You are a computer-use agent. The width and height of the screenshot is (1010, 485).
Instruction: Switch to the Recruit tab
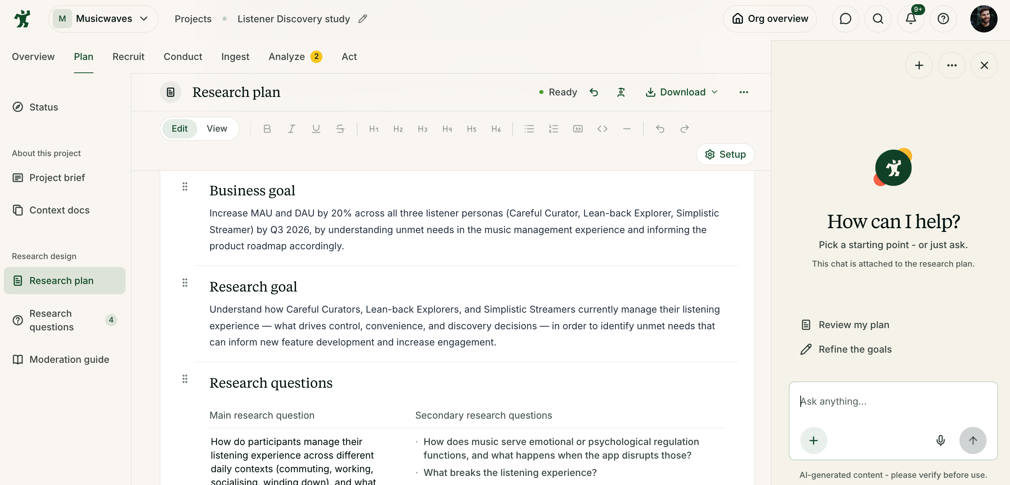click(129, 57)
